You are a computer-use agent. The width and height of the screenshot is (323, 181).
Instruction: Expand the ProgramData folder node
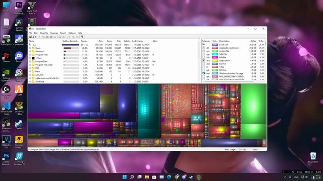pos(30,61)
